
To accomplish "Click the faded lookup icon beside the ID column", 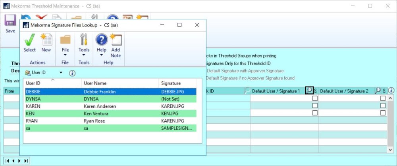I will [247, 91].
